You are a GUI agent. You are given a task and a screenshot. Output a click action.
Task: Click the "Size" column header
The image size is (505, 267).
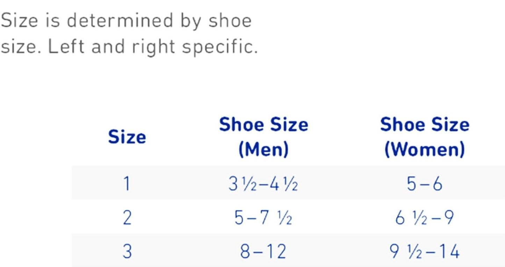coord(127,137)
